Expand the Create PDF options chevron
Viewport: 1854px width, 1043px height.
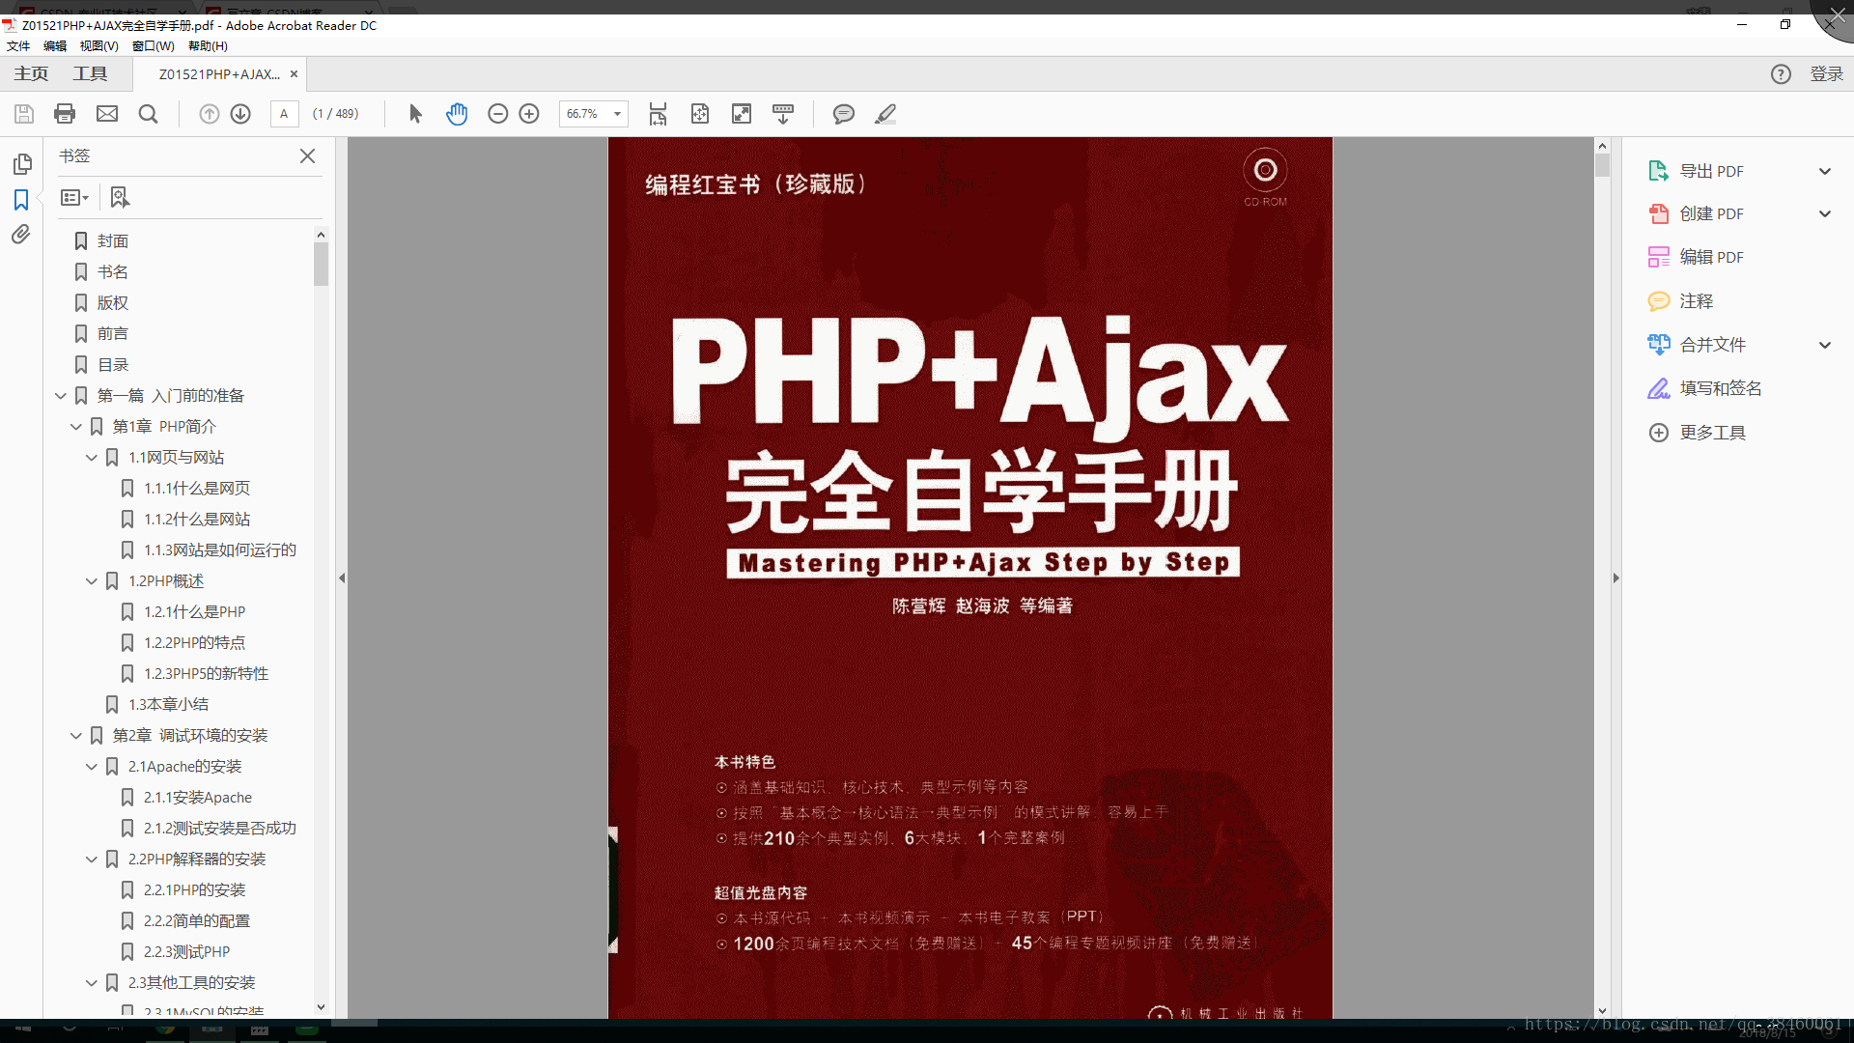(1825, 213)
